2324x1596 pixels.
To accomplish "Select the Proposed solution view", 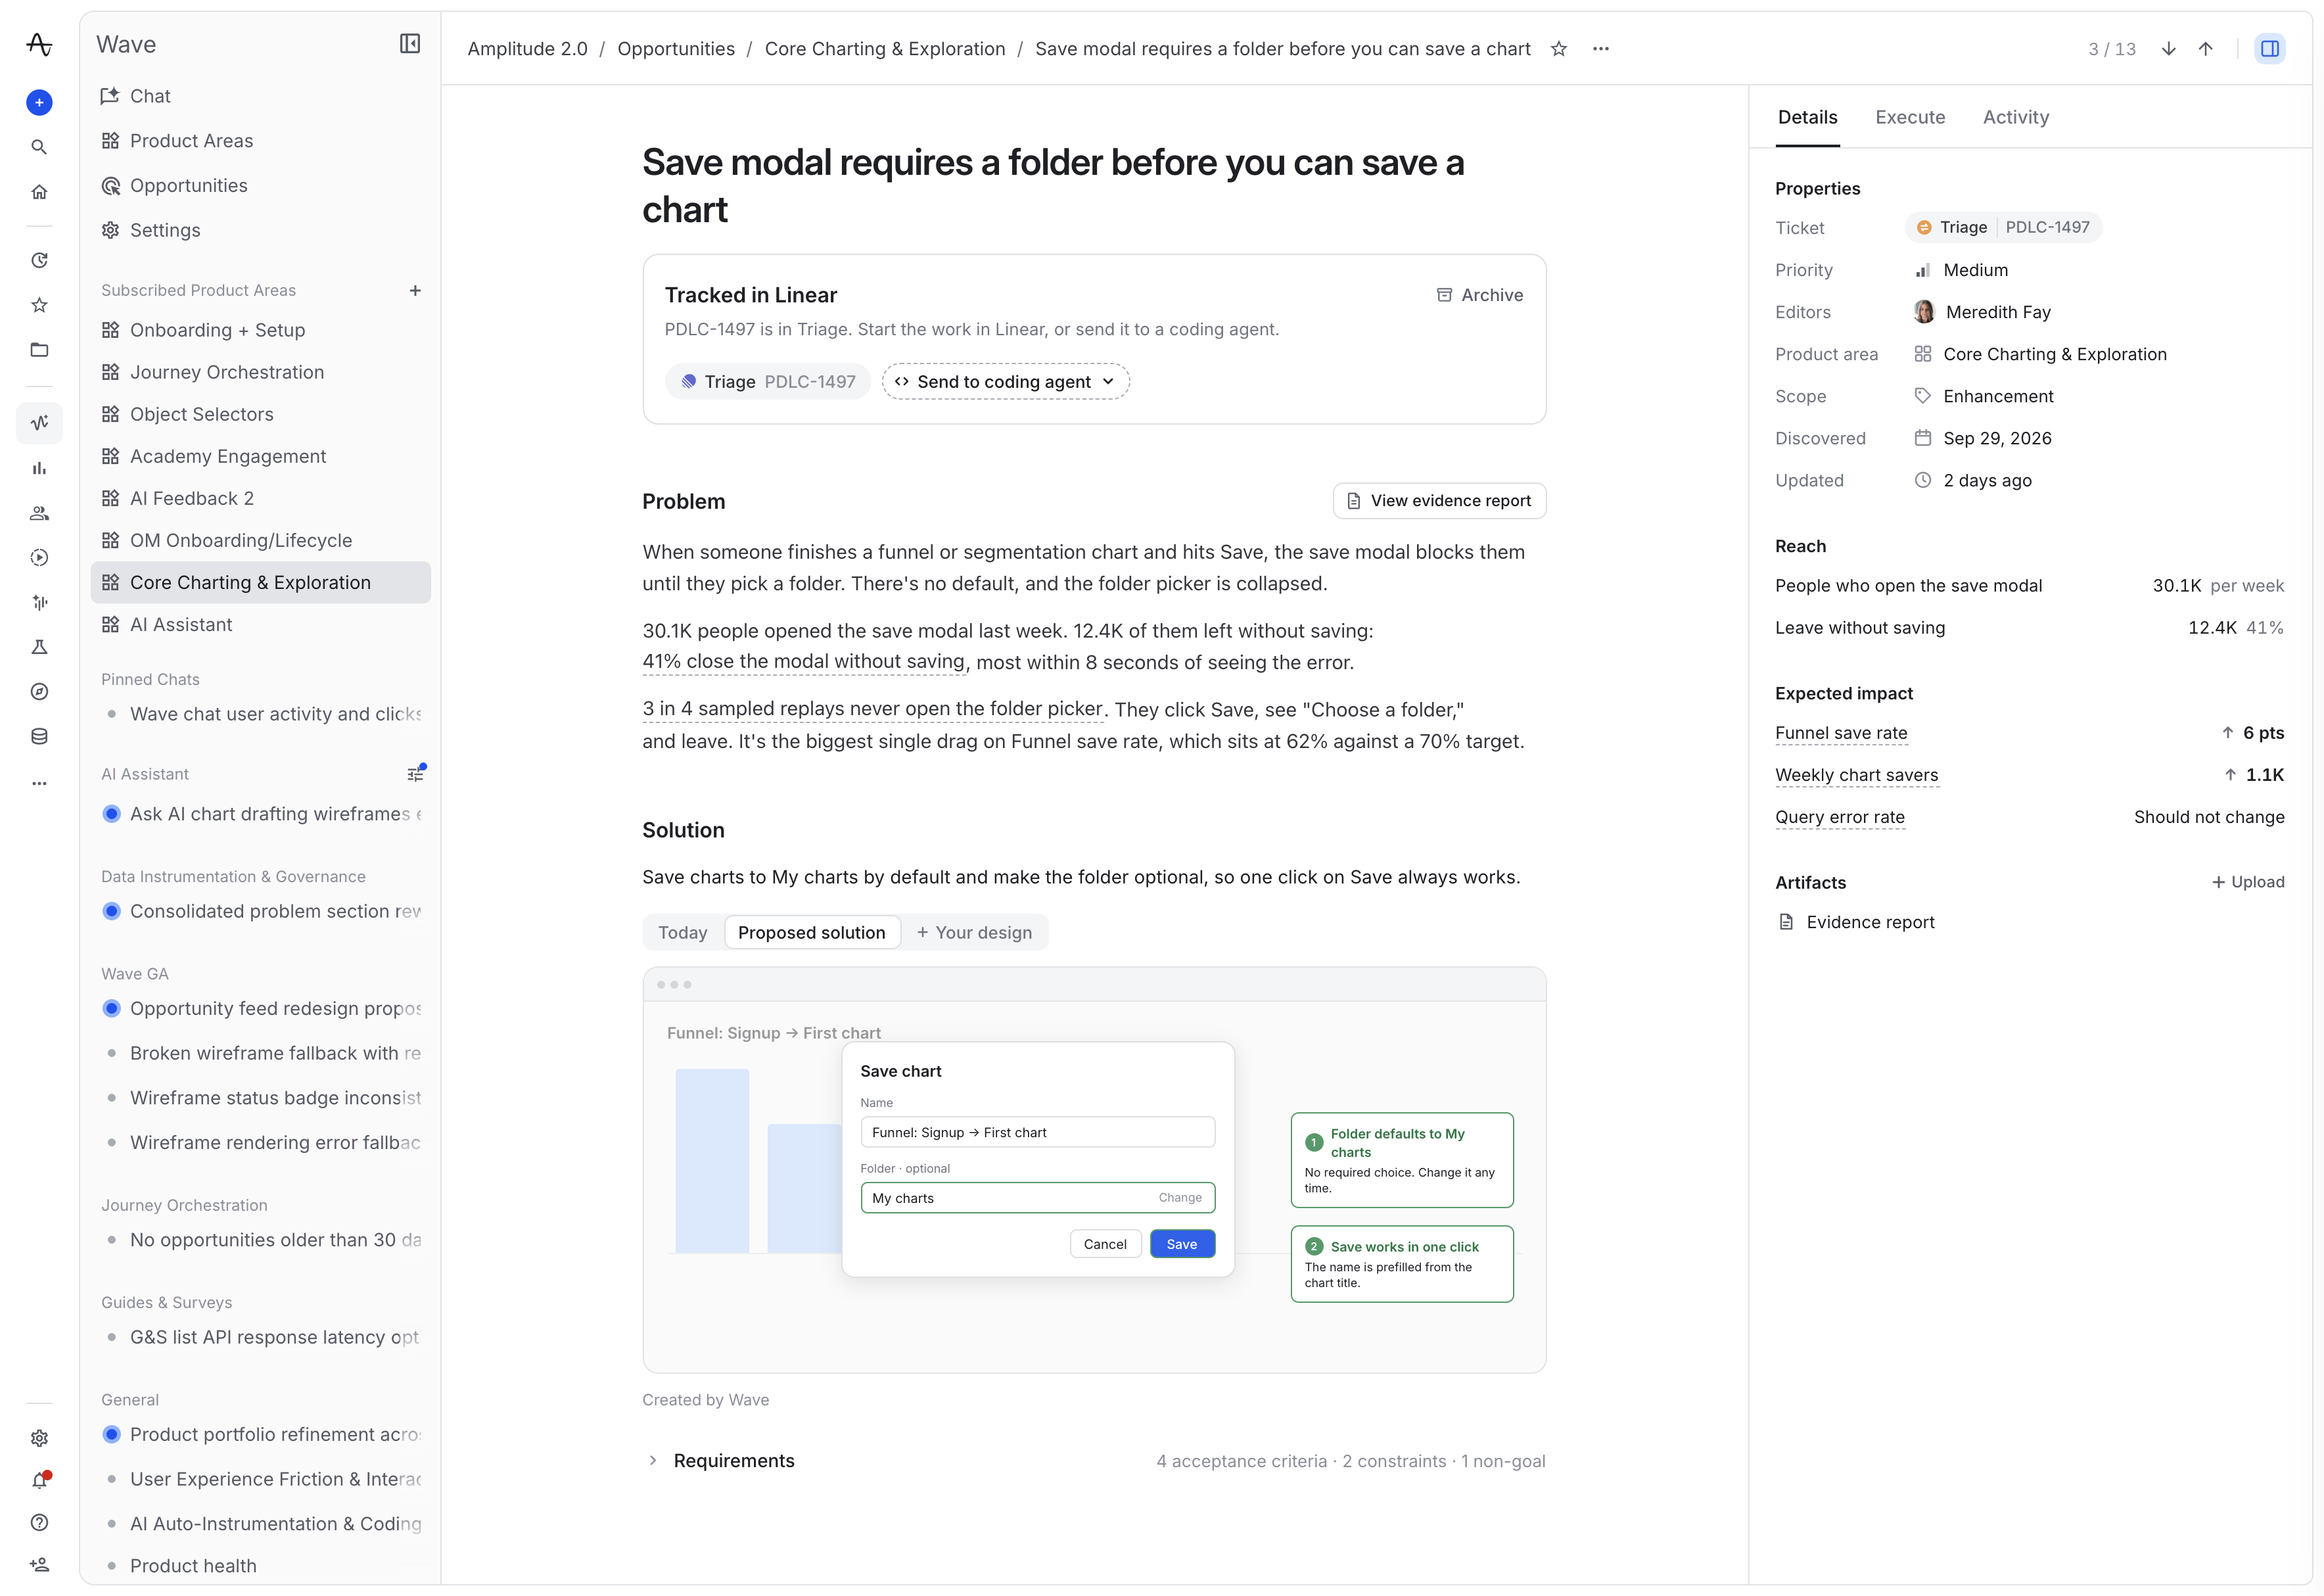I will click(811, 933).
